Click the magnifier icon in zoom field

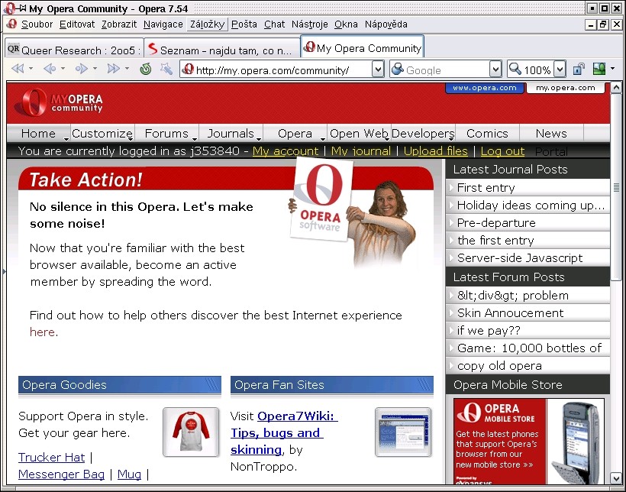(515, 70)
